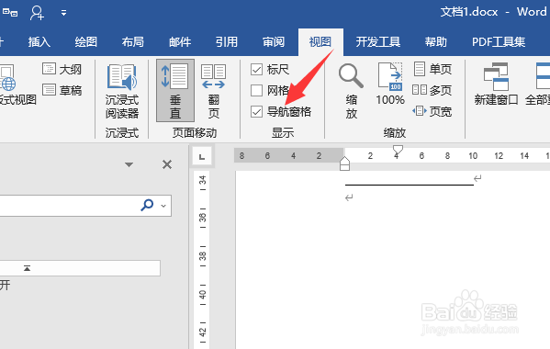Open Customize Quick Access Toolbar dropdown
This screenshot has width=550, height=349.
(x=63, y=13)
